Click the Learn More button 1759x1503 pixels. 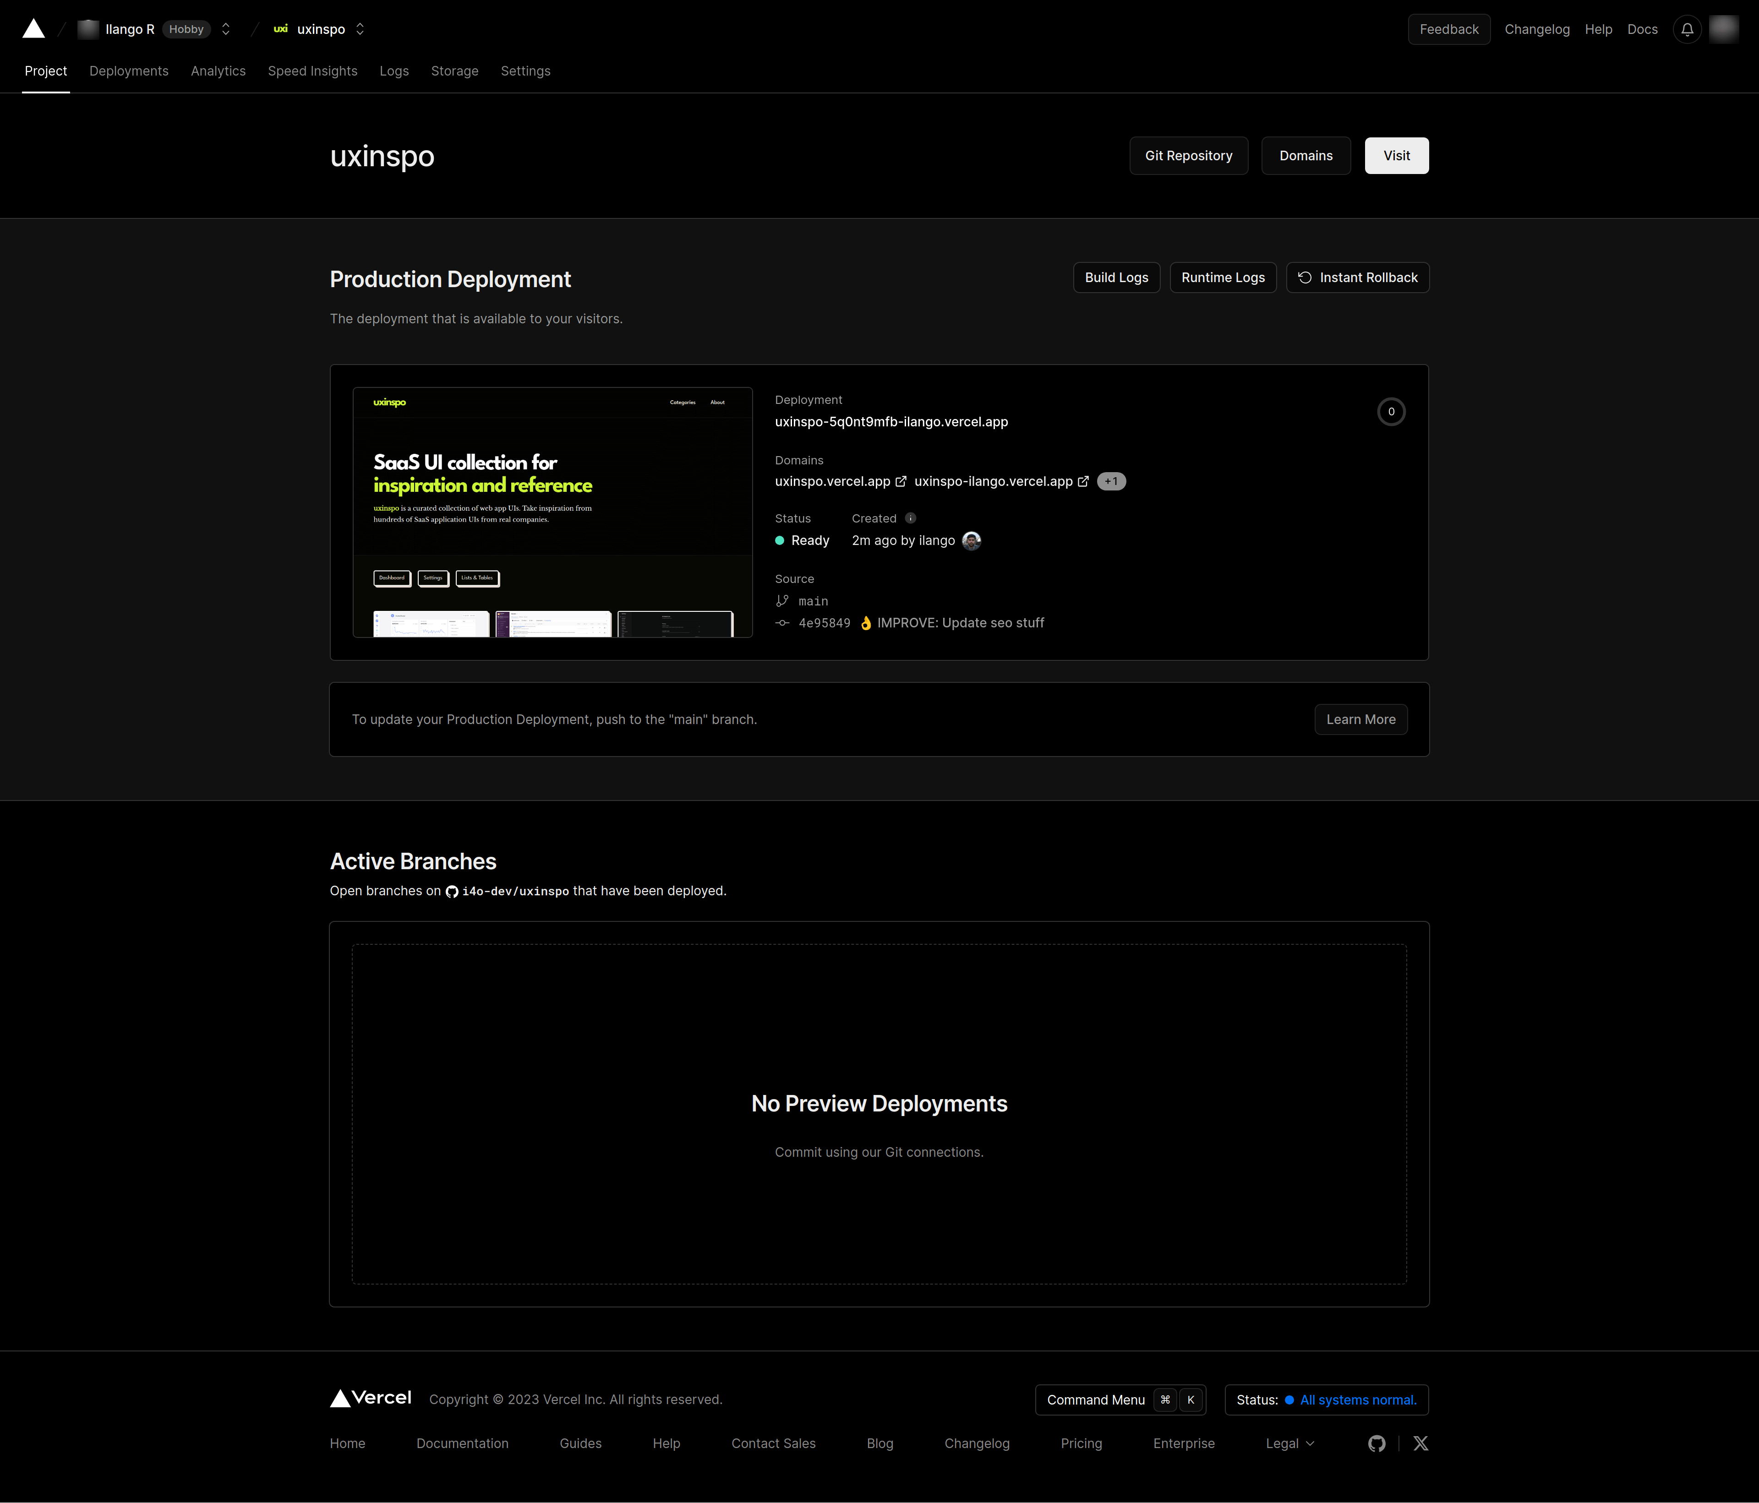(x=1361, y=720)
